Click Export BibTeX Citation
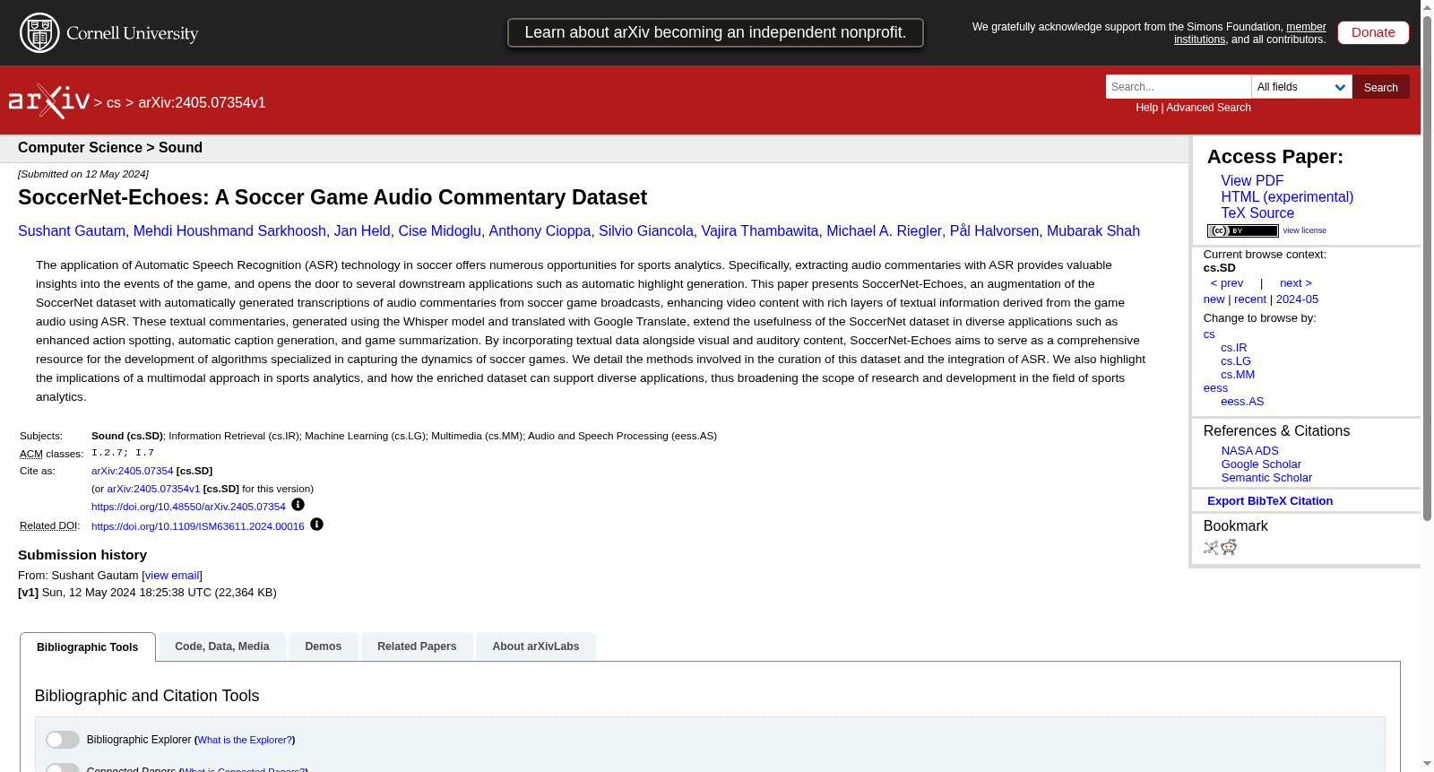Viewport: 1434px width, 772px height. [x=1270, y=501]
